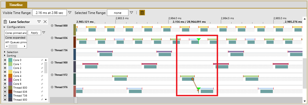Click the Thread 972 lane label
The width and height of the screenshot is (308, 105).
pos(61,75)
